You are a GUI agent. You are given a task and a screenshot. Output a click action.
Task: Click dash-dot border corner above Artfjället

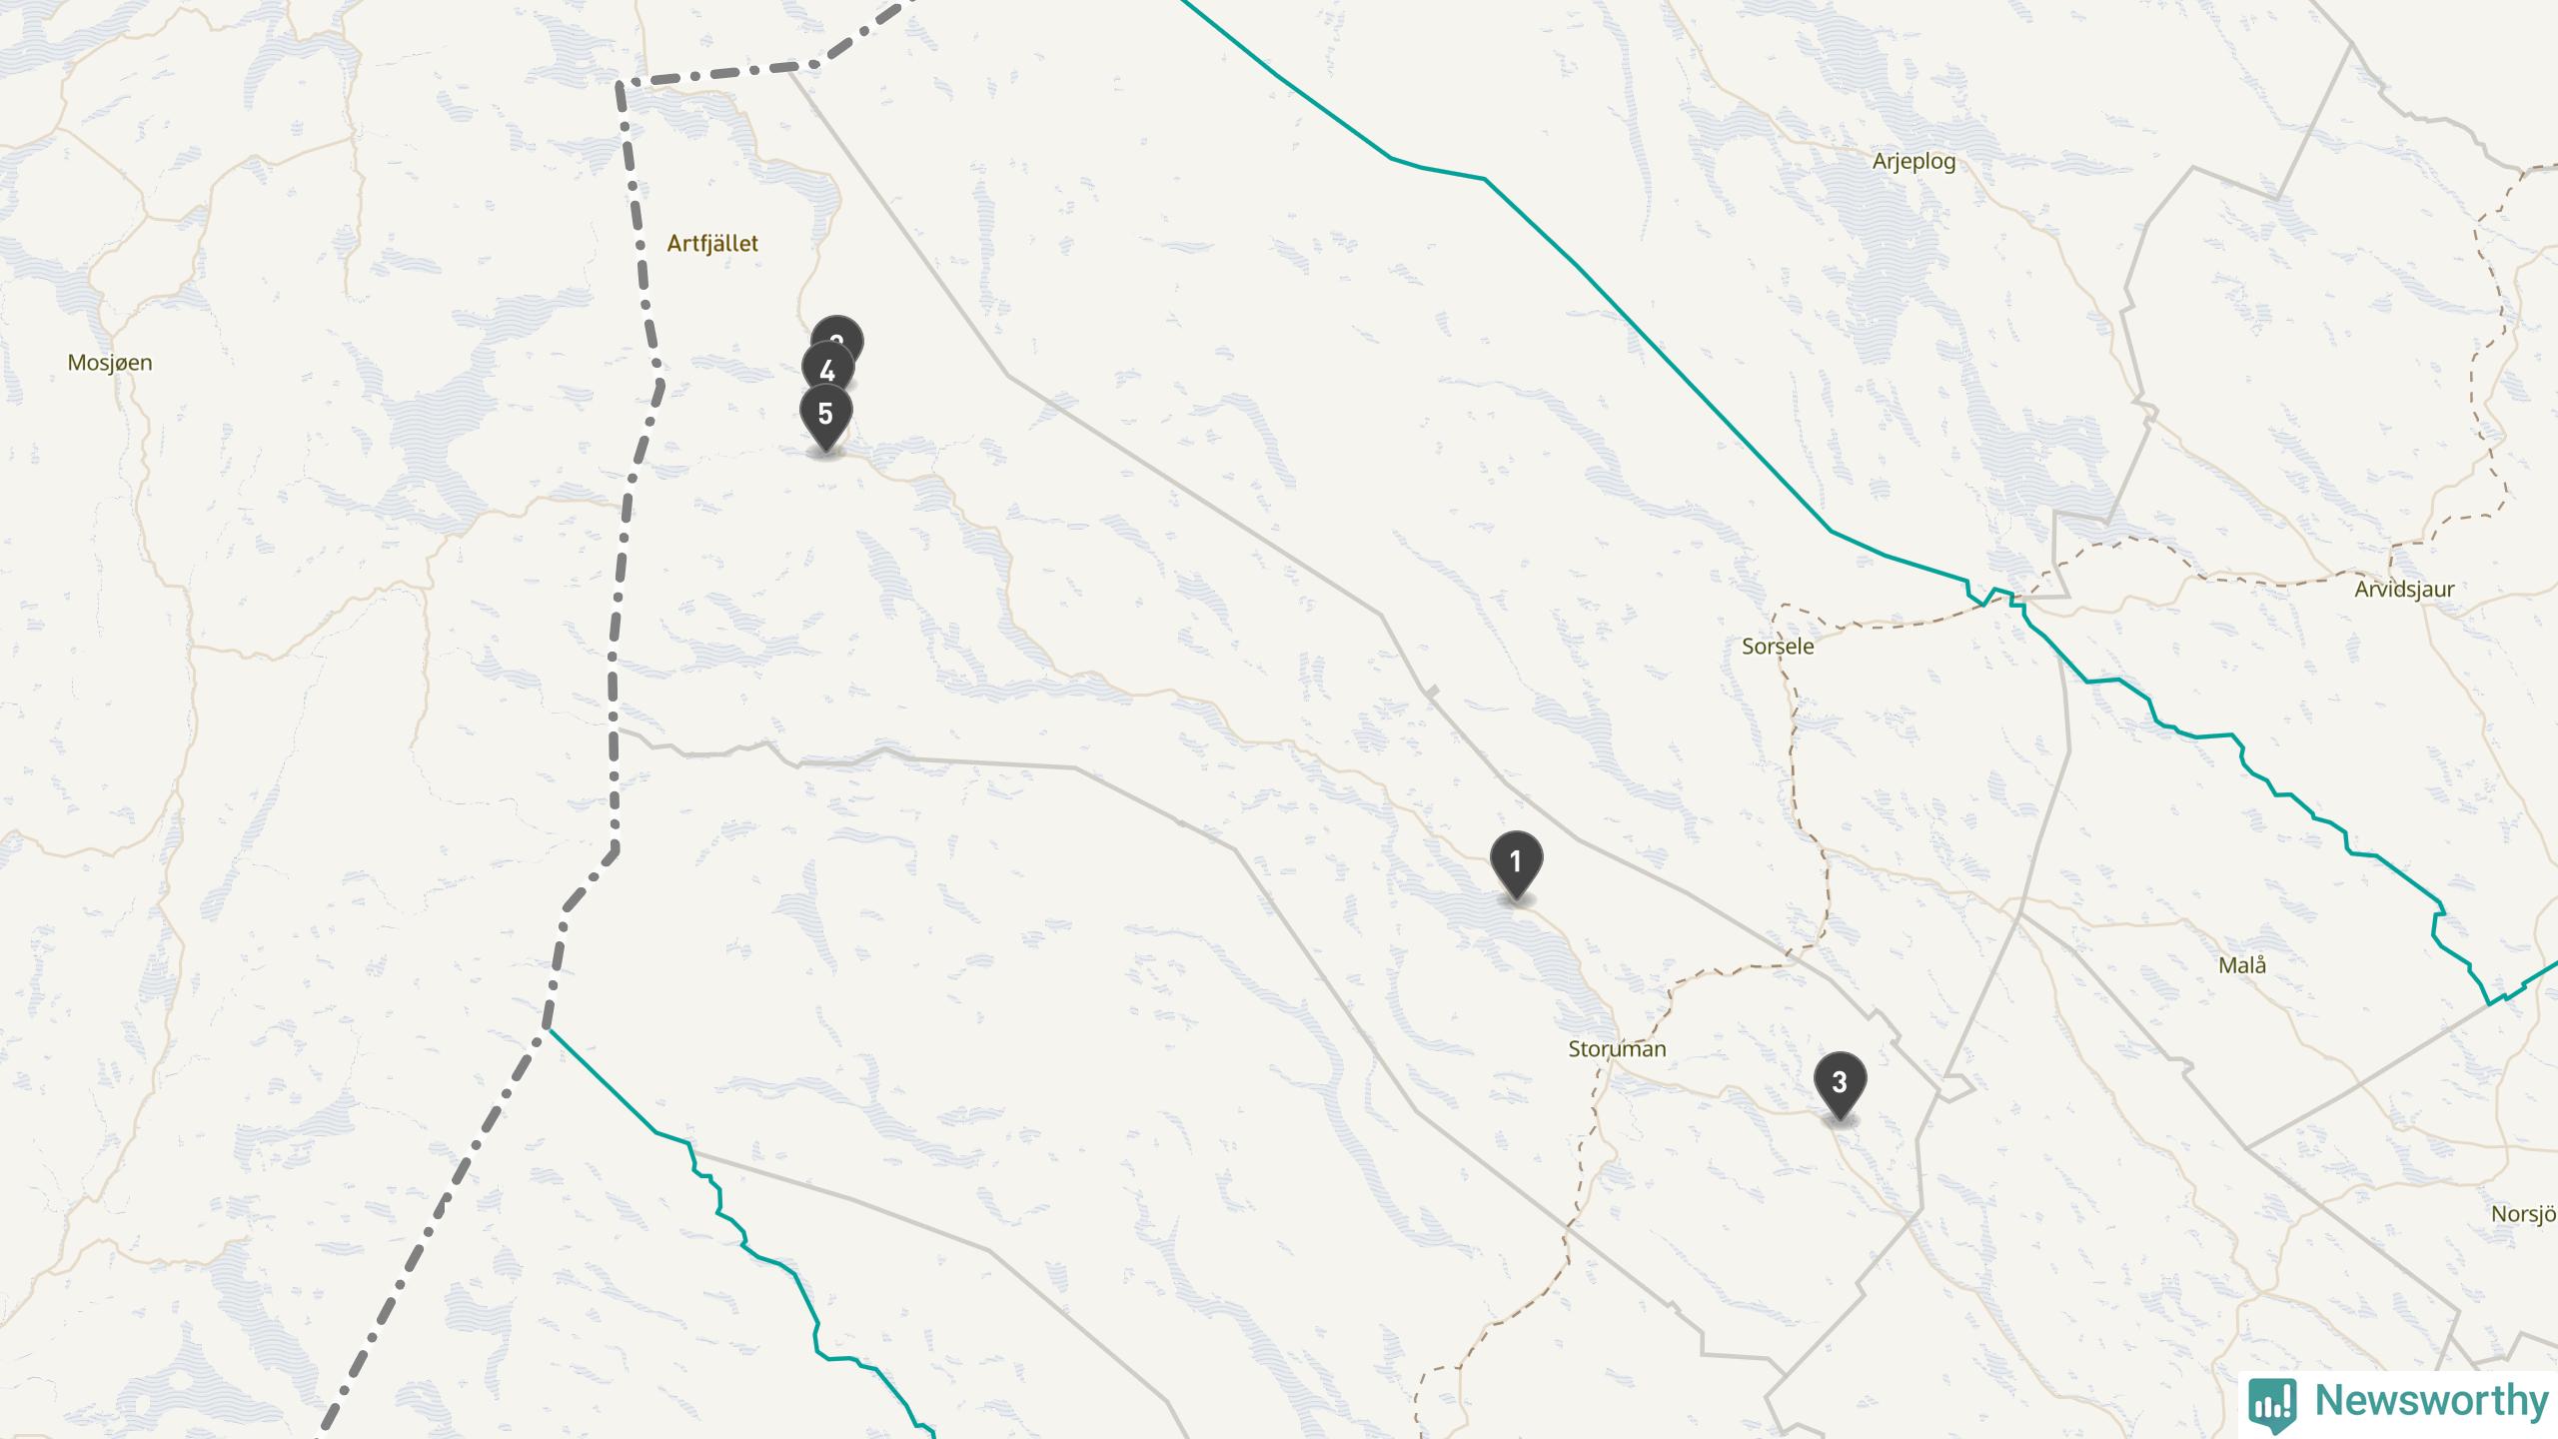[622, 85]
